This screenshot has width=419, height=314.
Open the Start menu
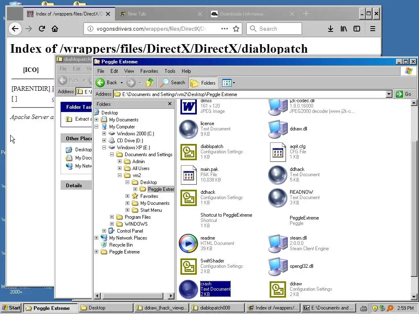(x=11, y=308)
